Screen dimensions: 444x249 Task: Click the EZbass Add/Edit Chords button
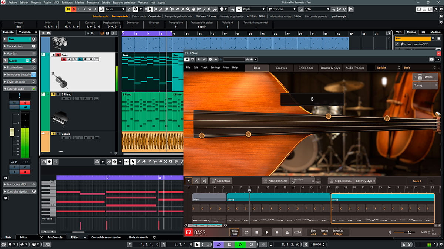point(275,181)
